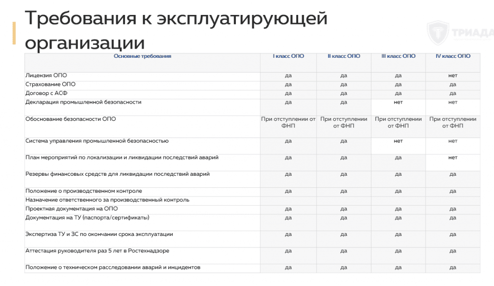Screen dimensions: 494x286
Task: Click the 'Страхование ОПО' row label
Action: point(50,84)
